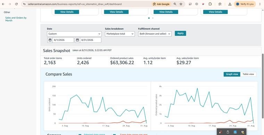
Task: Open the Sales breakdown dropdown
Action: coord(120,34)
